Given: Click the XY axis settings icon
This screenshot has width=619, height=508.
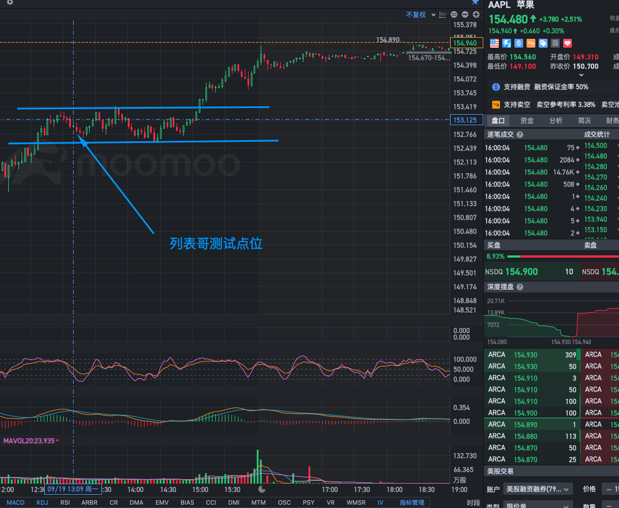Looking at the screenshot, I should (443, 14).
